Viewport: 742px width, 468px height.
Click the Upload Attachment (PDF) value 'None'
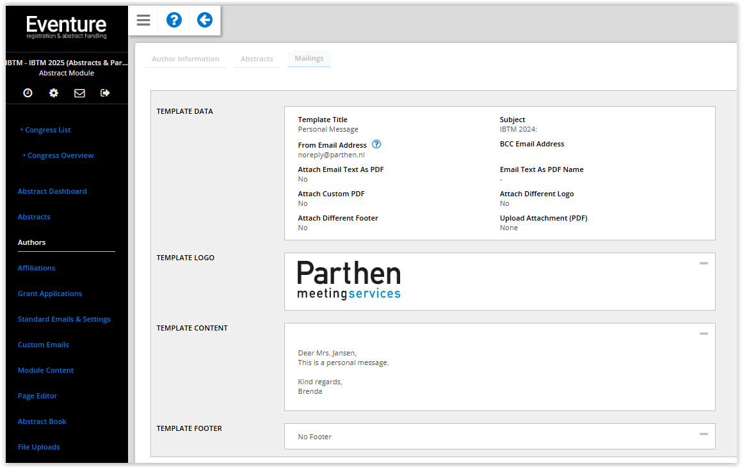click(509, 228)
